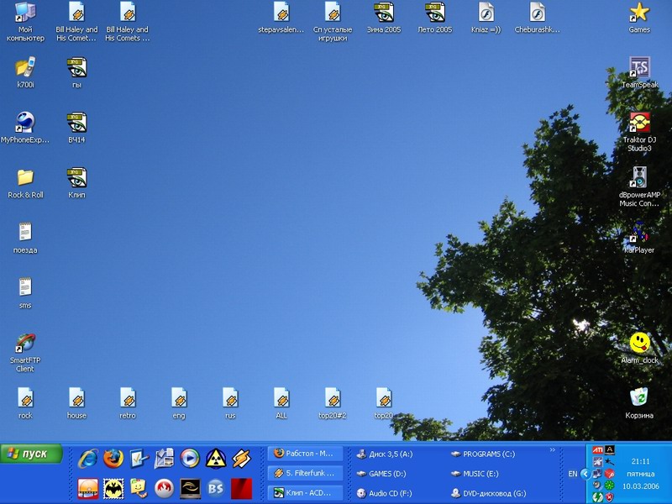The width and height of the screenshot is (672, 504).
Task: Open the TeamSpeak desktop shortcut
Action: pos(639,68)
